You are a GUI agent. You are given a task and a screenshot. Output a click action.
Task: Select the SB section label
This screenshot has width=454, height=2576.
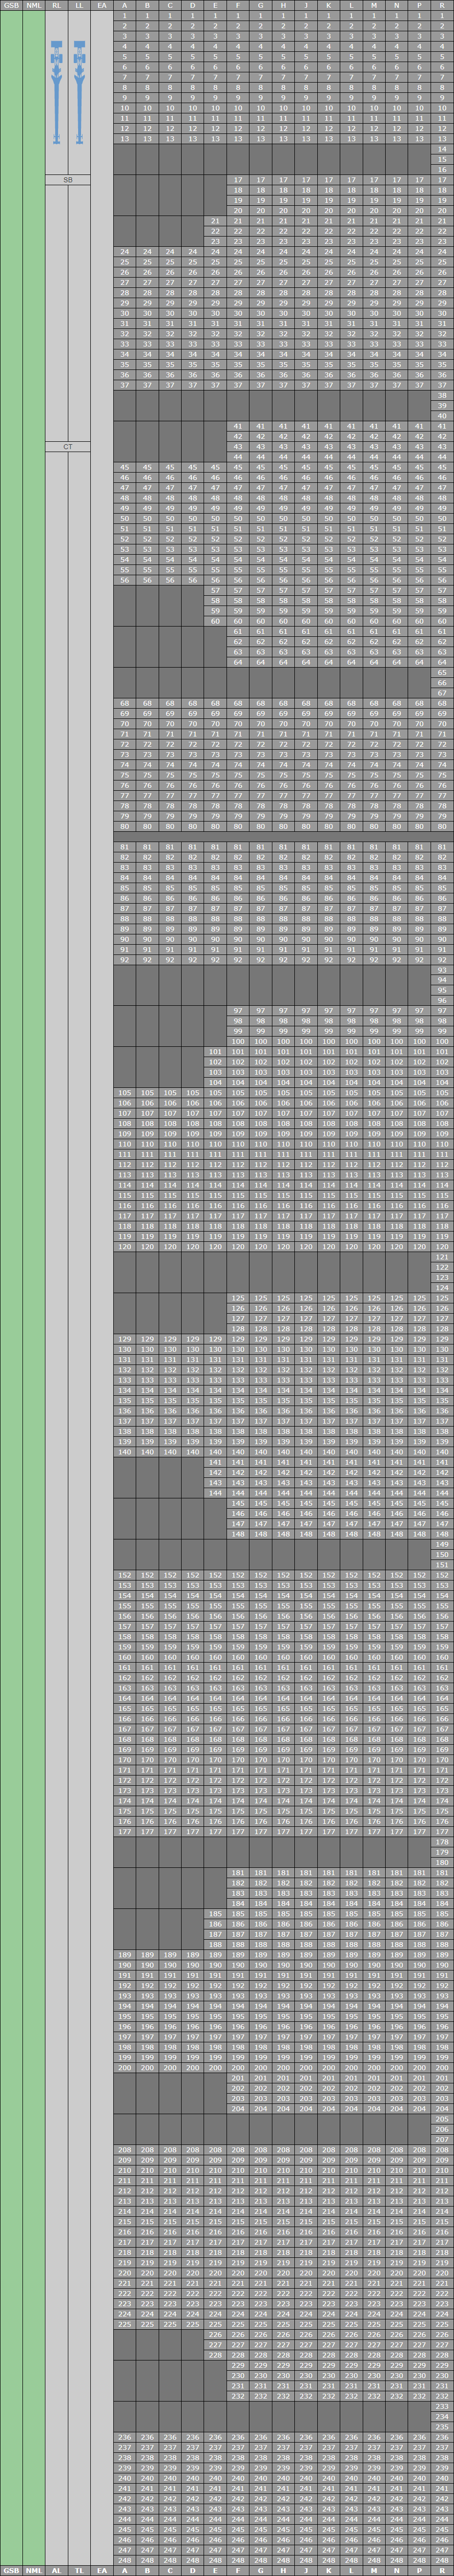(68, 180)
